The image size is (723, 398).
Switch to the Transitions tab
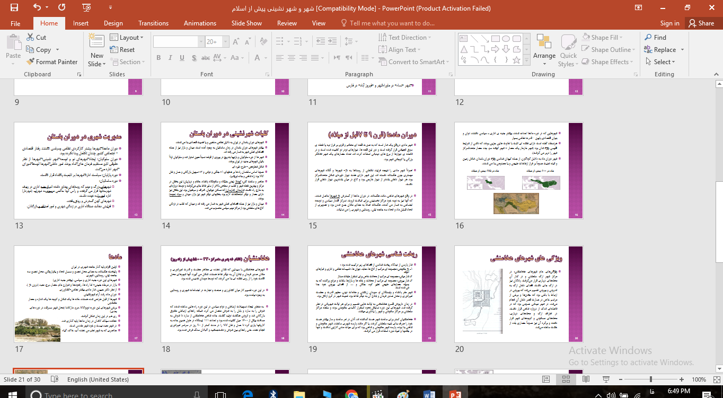coord(153,23)
